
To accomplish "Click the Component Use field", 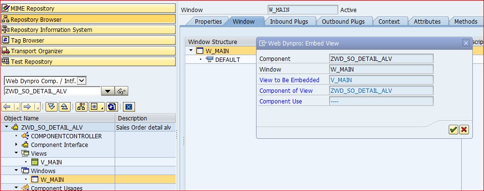I will [381, 101].
